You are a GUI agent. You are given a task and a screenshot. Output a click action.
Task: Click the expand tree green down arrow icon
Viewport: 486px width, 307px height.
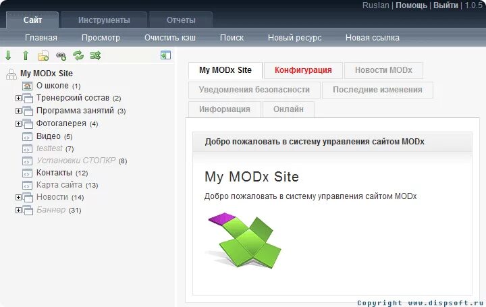coord(8,55)
